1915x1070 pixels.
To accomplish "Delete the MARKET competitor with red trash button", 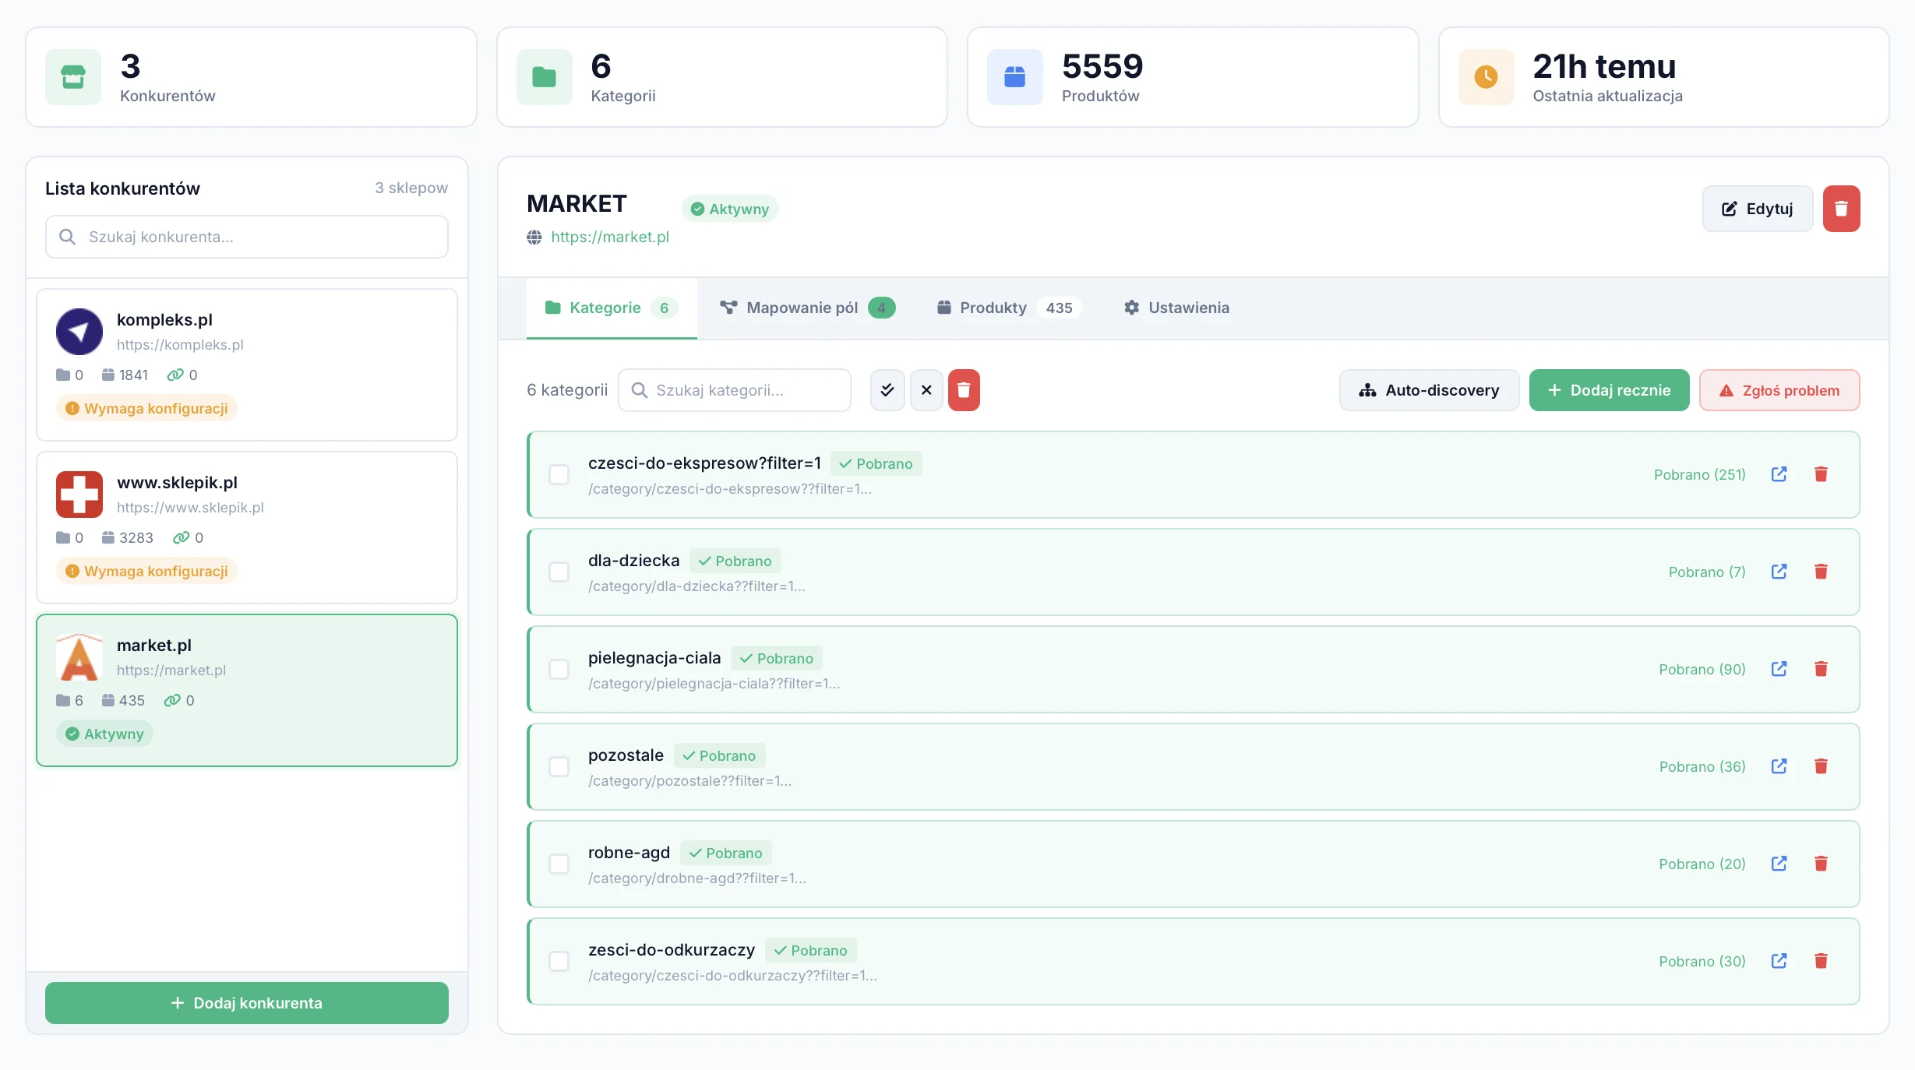I will point(1841,209).
